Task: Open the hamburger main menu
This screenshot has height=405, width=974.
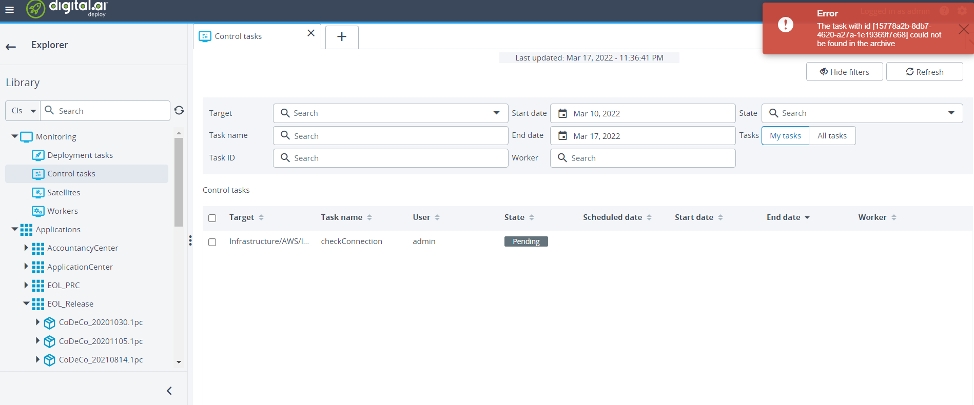Action: (x=9, y=10)
